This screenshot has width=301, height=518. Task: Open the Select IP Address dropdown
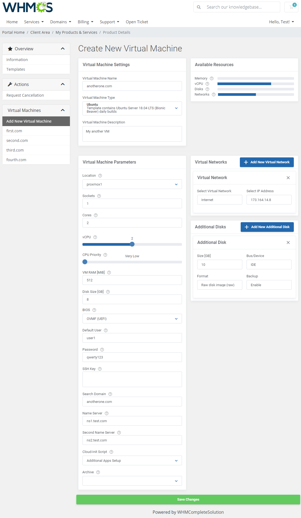269,200
